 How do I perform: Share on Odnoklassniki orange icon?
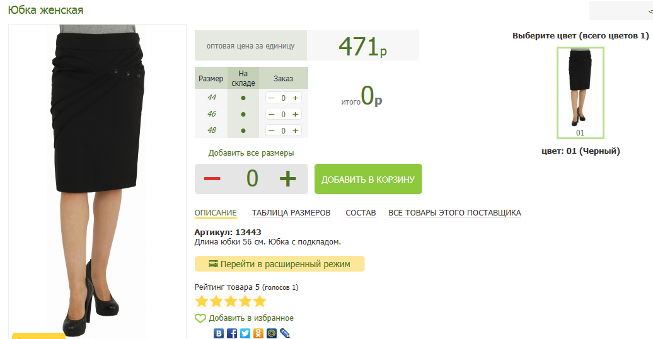point(258,333)
